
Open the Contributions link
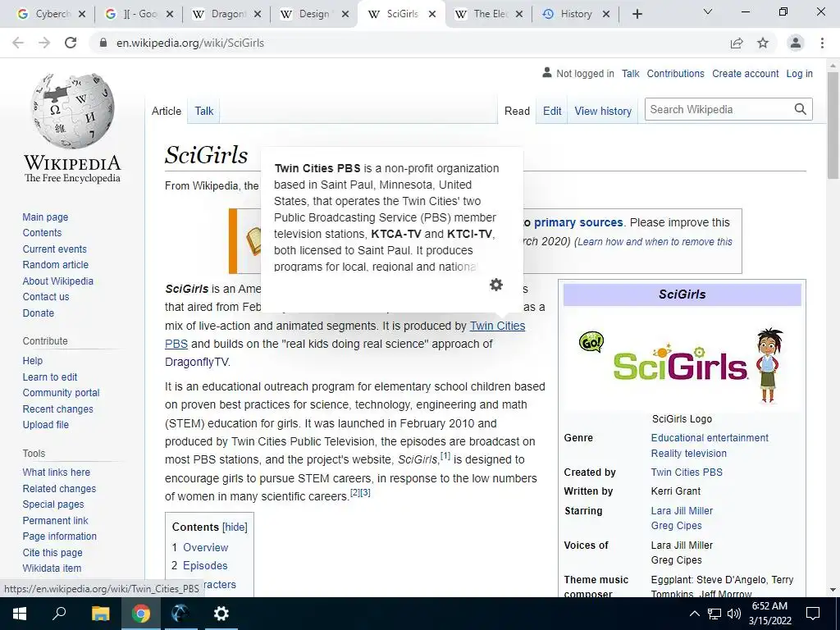(x=676, y=73)
